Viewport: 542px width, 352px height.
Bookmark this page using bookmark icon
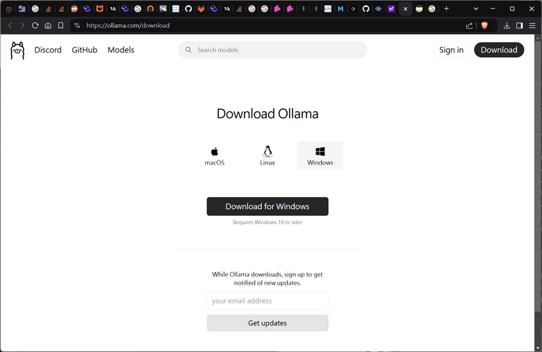pyautogui.click(x=61, y=26)
